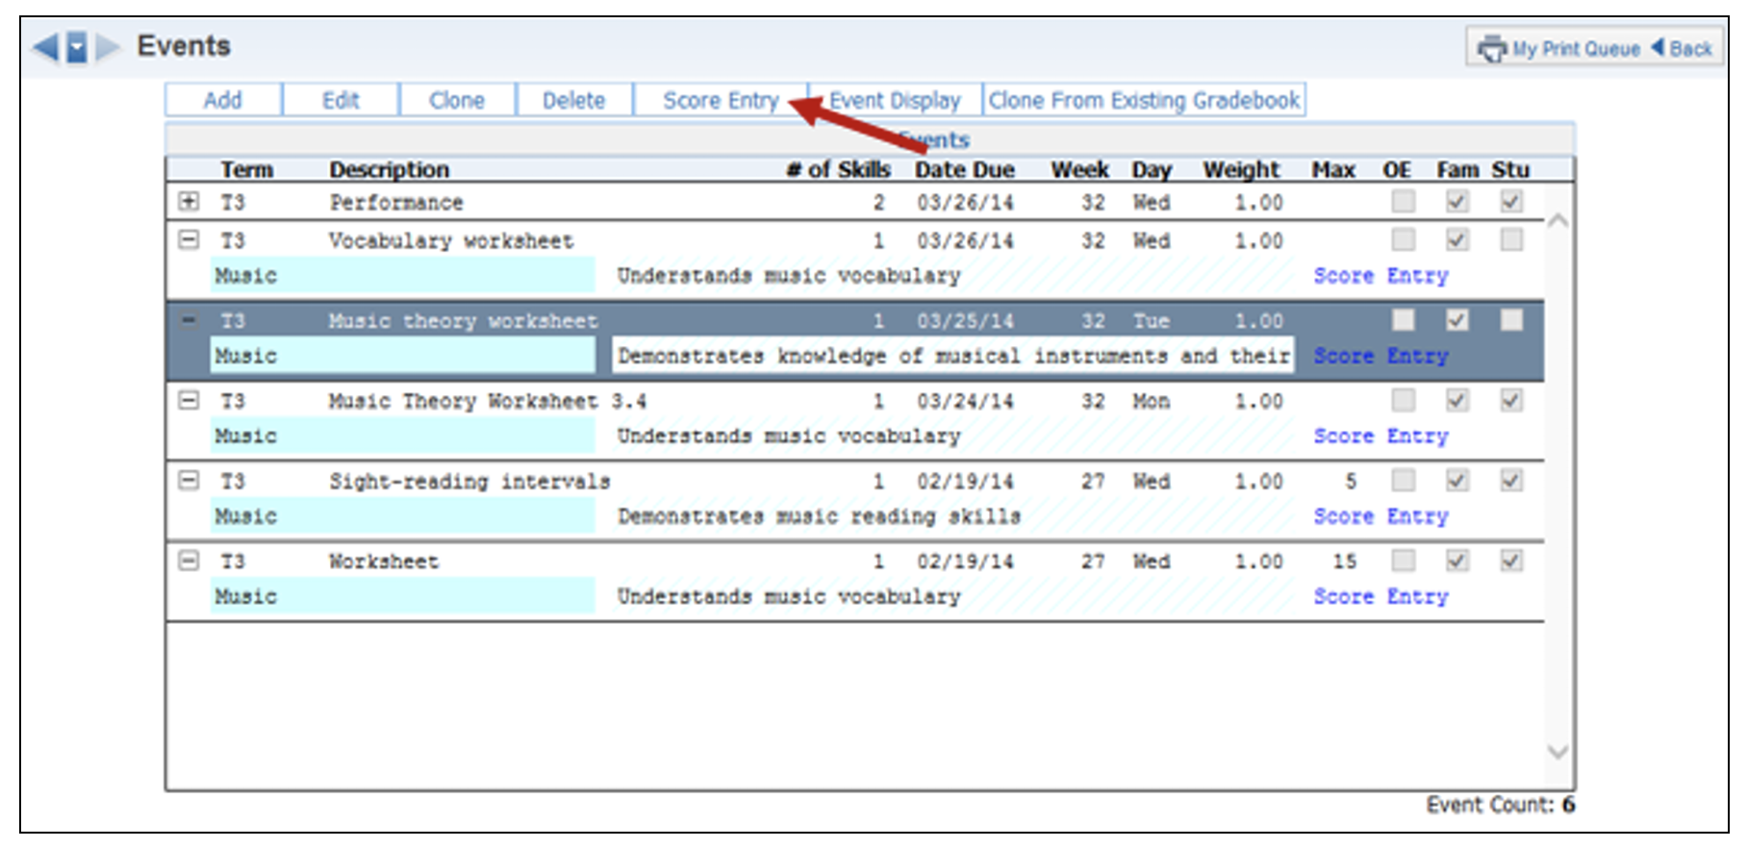The width and height of the screenshot is (1747, 848).
Task: Open Score Entry link for Sight-reading intervals
Action: 1380,516
